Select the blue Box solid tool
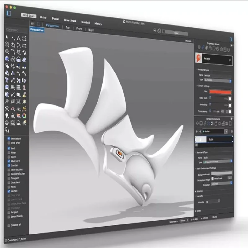Viewport: 248px width, 248px height. (7, 59)
